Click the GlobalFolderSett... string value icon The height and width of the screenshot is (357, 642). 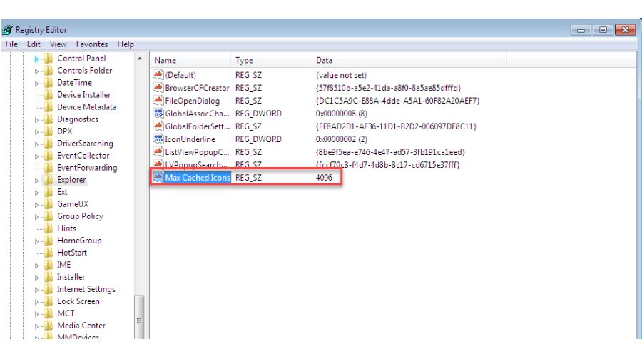tap(158, 126)
